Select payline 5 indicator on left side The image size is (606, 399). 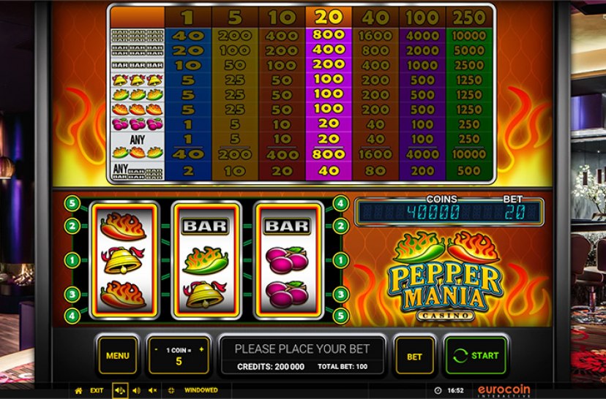pyautogui.click(x=72, y=203)
